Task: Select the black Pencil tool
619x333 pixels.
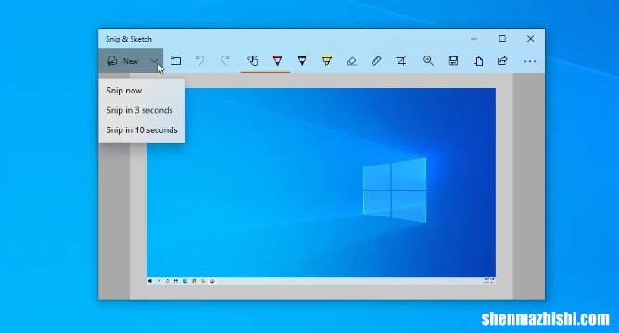Action: tap(302, 61)
